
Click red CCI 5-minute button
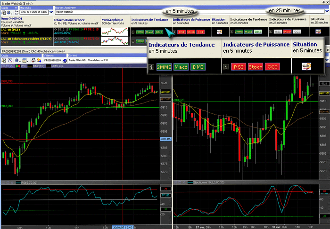200,32
